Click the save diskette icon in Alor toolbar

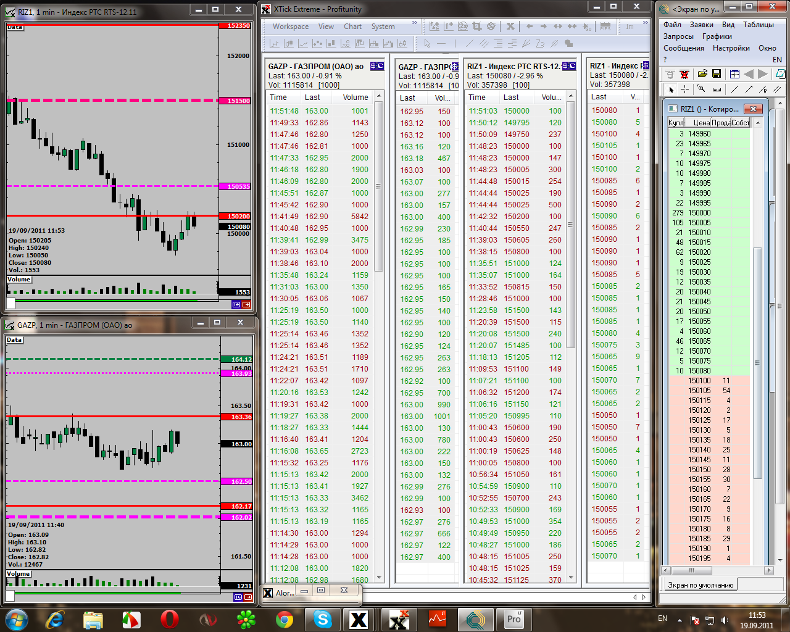point(717,74)
